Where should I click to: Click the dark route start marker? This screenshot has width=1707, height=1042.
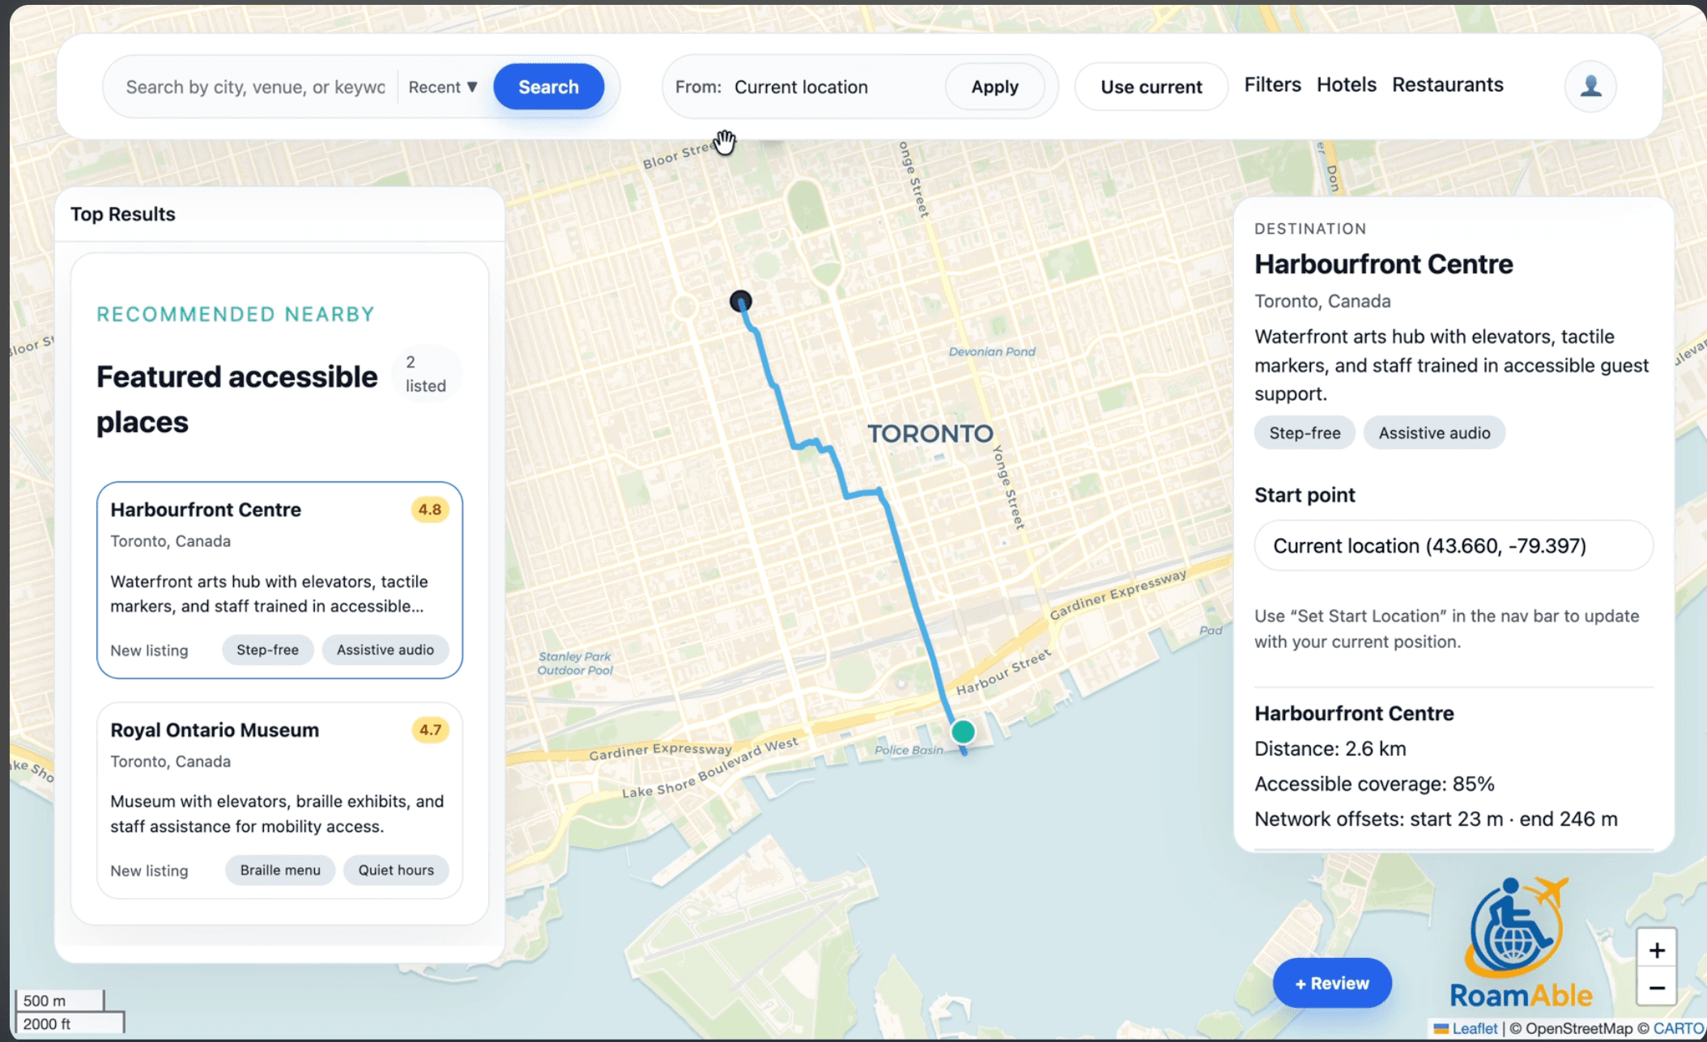tap(740, 302)
